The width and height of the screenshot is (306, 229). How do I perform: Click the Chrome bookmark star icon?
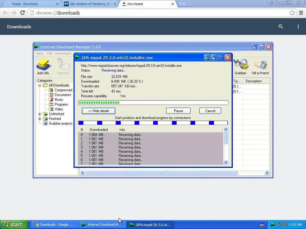point(292,13)
